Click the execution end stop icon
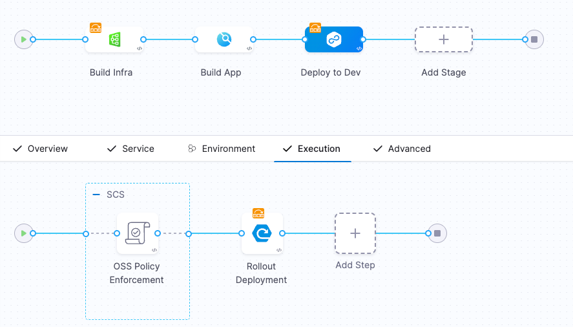 tap(437, 233)
